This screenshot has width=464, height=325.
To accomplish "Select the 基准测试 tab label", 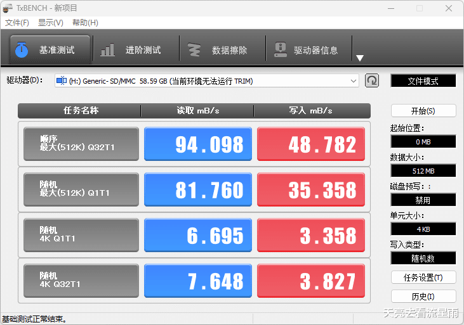I will (57, 50).
